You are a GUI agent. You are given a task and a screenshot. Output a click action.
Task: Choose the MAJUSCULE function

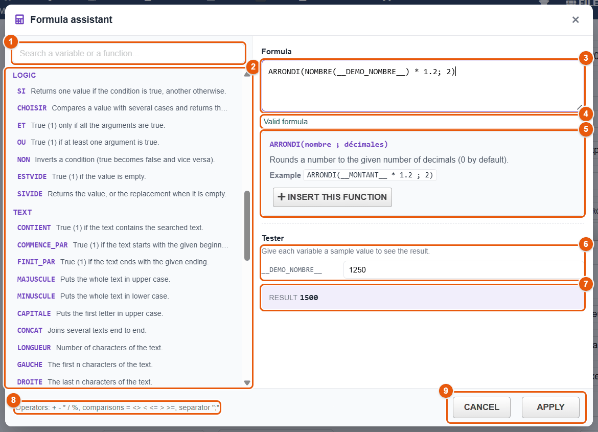[94, 279]
